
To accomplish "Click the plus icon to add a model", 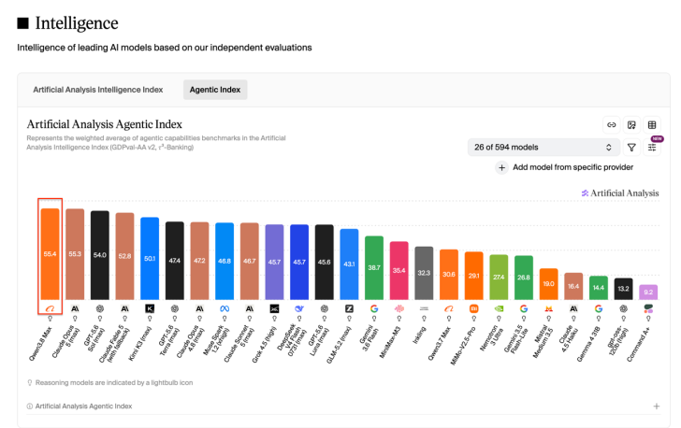I will (501, 167).
